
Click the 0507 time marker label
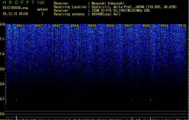[x=128, y=26]
